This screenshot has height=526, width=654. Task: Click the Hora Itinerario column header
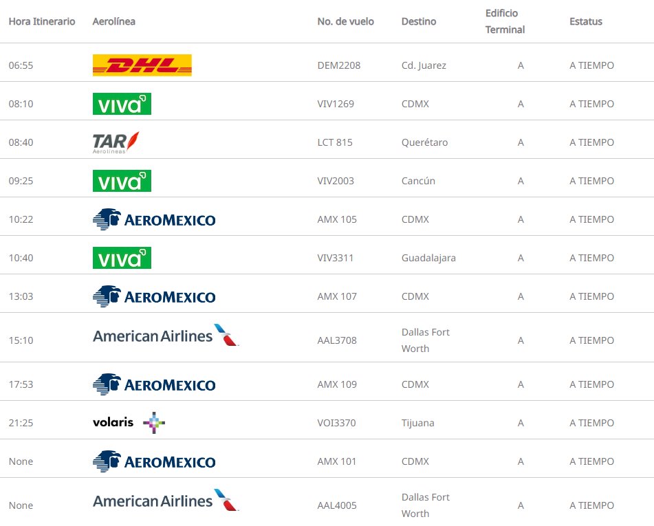(42, 21)
